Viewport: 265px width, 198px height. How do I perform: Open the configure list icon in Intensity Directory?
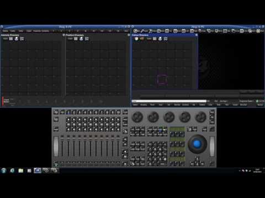pyautogui.click(x=22, y=38)
